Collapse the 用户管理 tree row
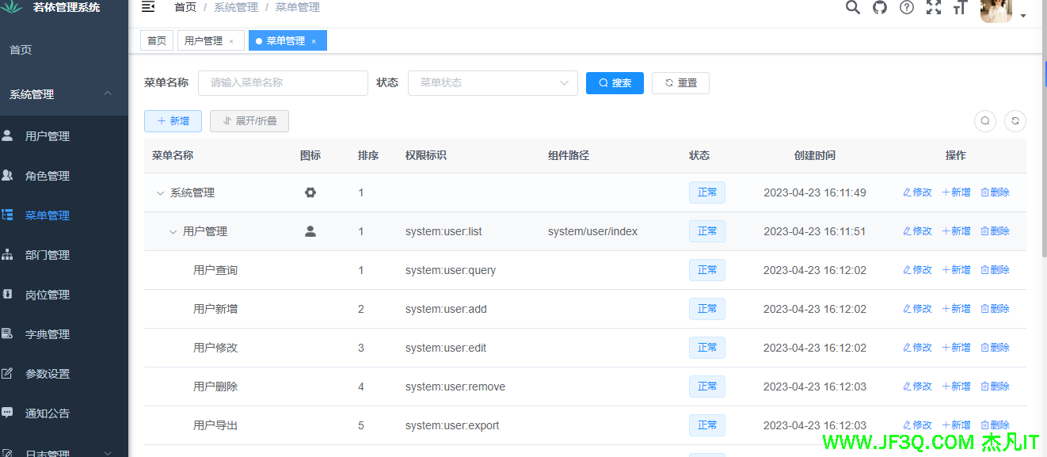1047x457 pixels. click(x=173, y=231)
